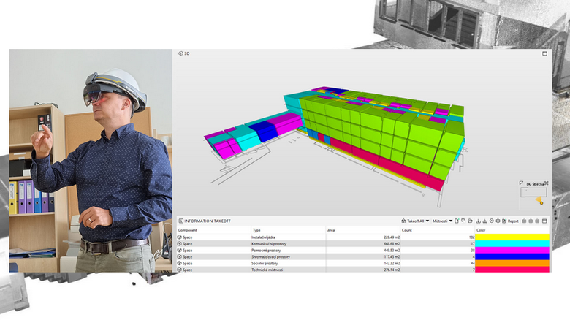
Task: Click the Type column header
Action: (x=256, y=230)
